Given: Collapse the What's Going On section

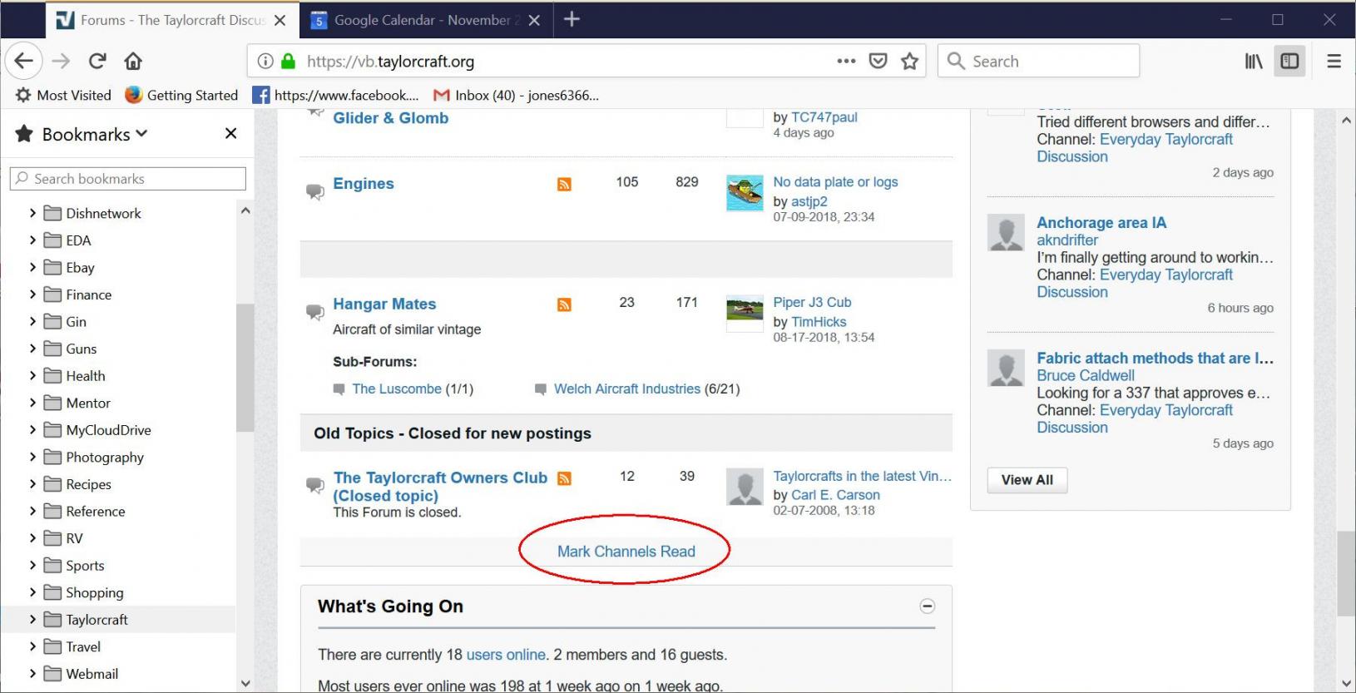Looking at the screenshot, I should (927, 606).
